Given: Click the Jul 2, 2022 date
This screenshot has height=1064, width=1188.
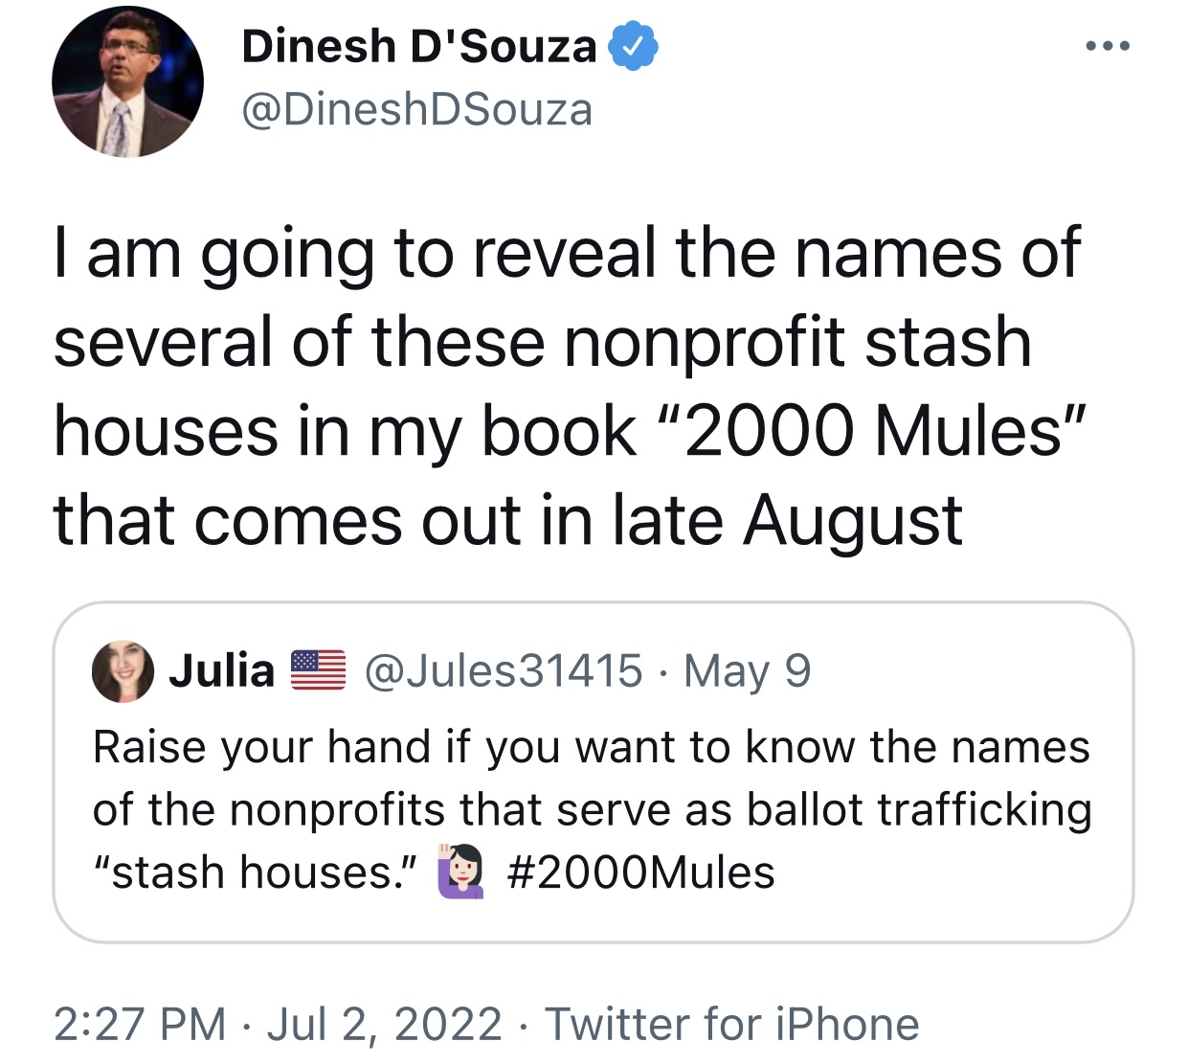Looking at the screenshot, I should [384, 1024].
